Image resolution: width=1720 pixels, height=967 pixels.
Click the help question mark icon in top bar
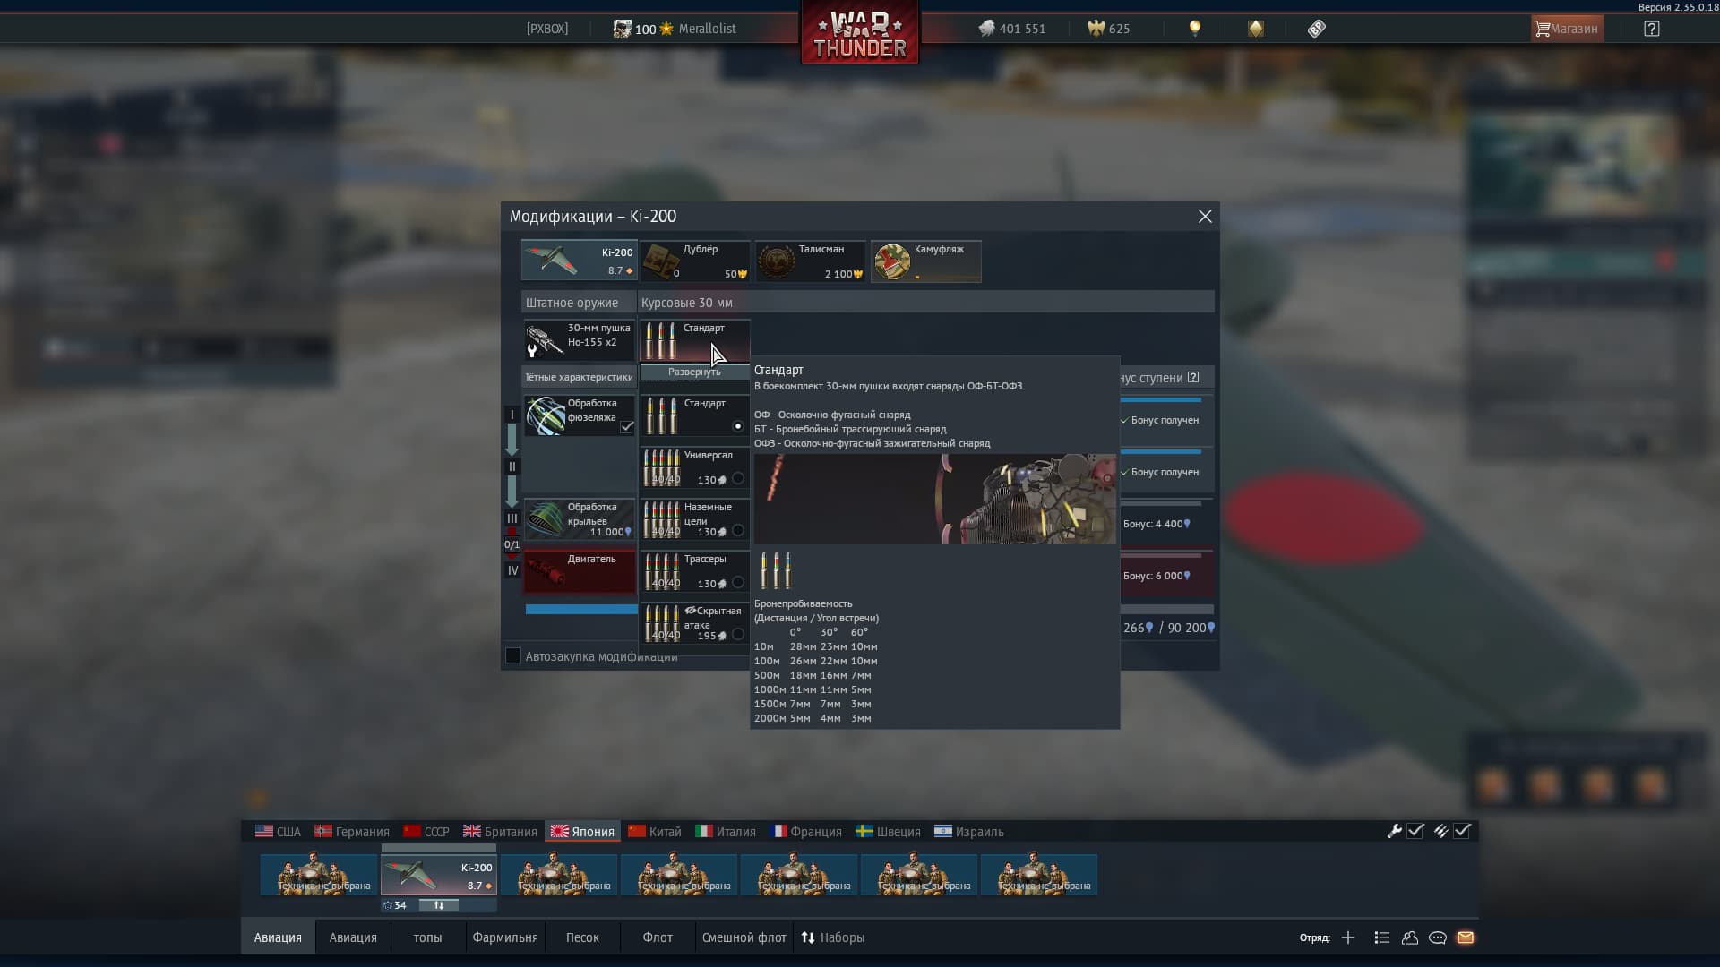point(1651,29)
